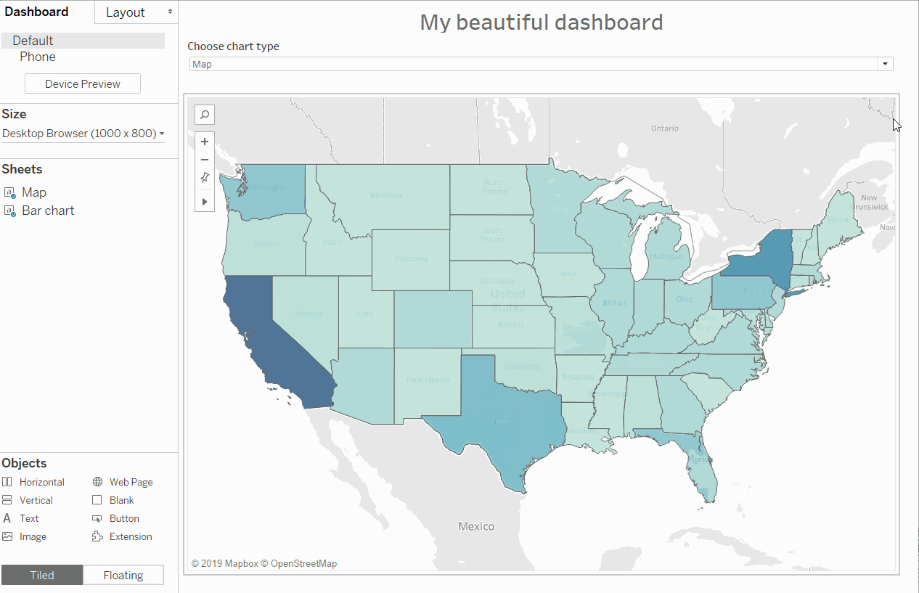Switch to the Layout tab
The width and height of the screenshot is (919, 593).
point(136,12)
